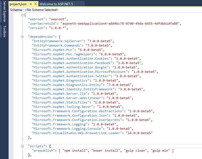Click the "webroot" key
This screenshot has width=202, height=159.
[x=36, y=19]
